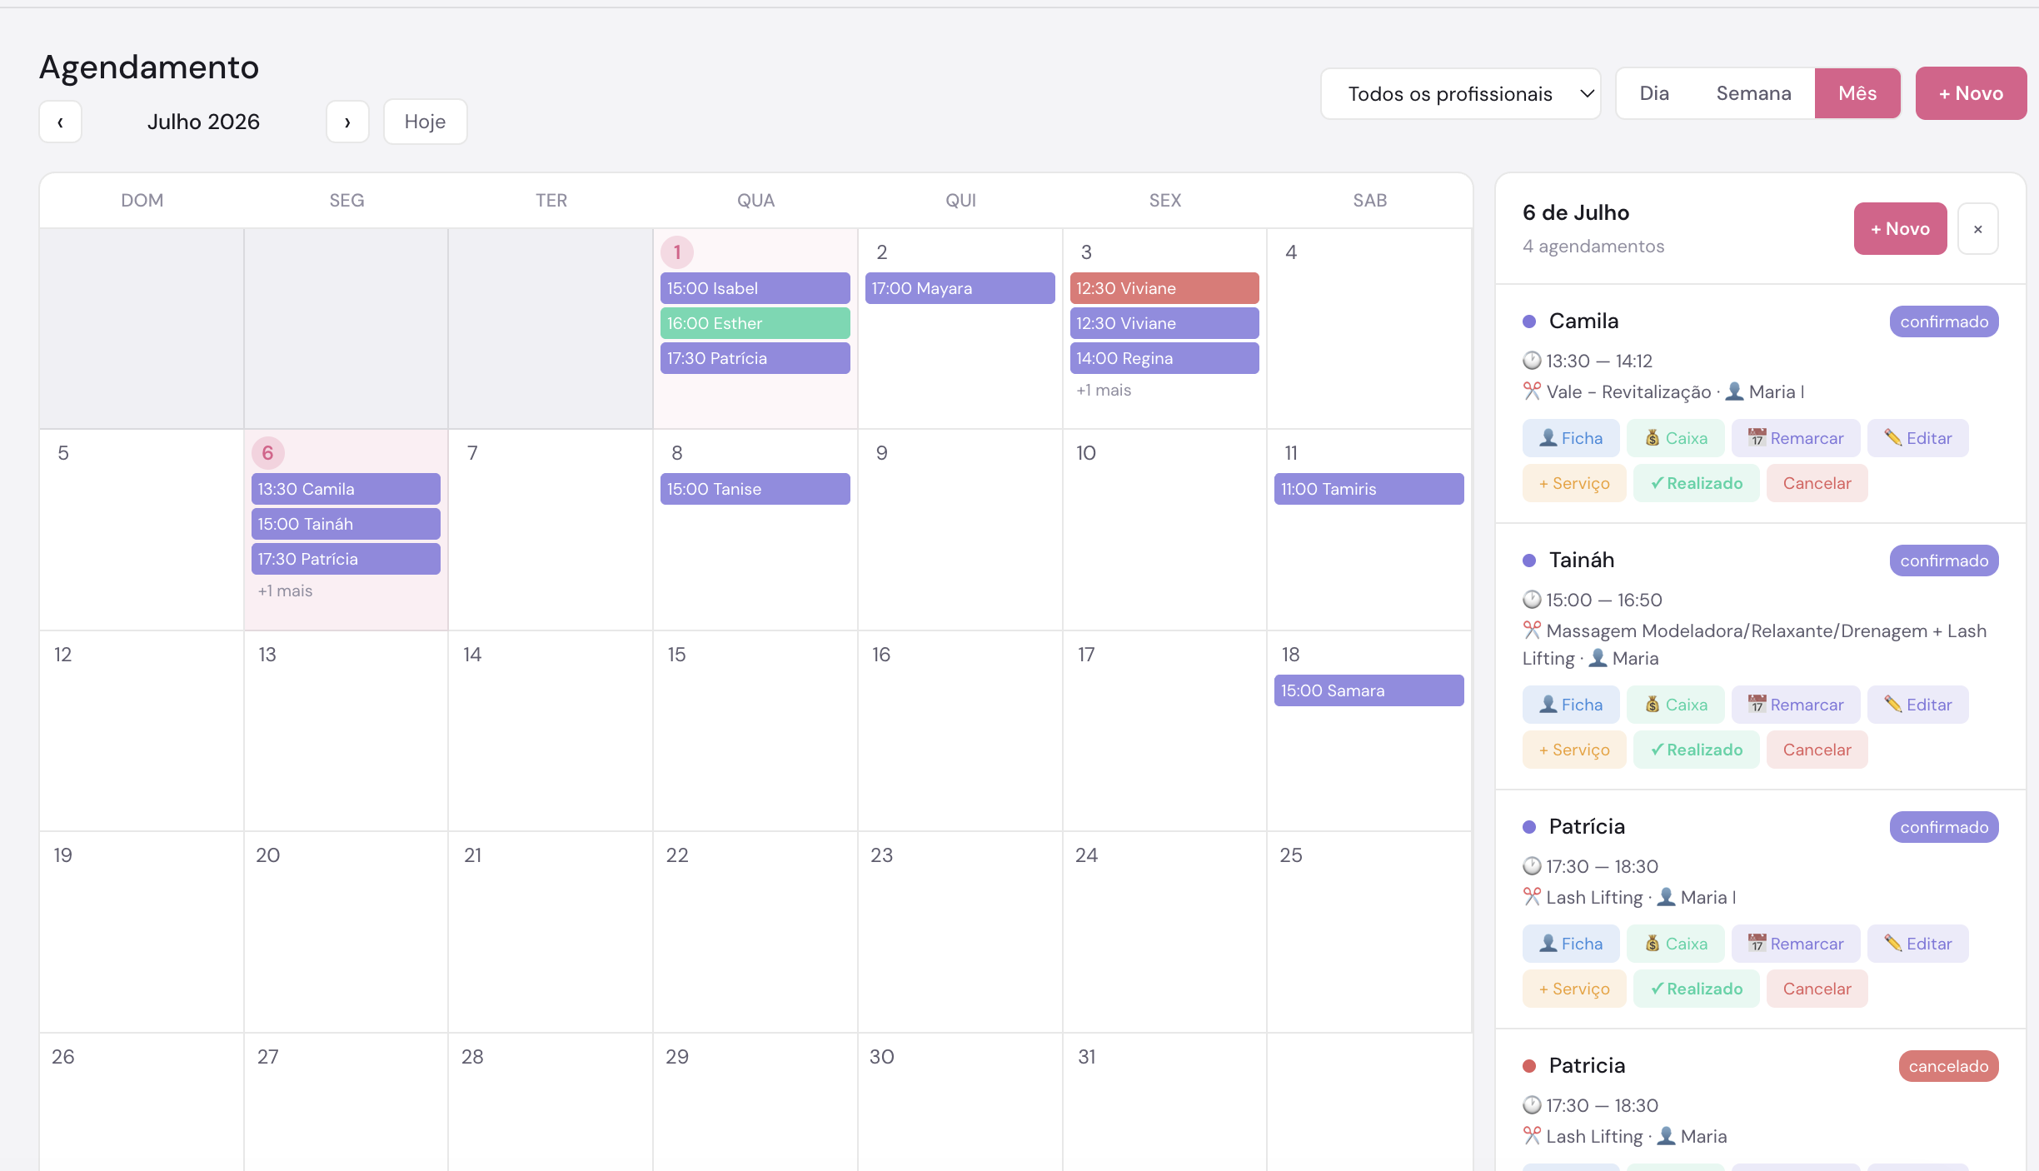The height and width of the screenshot is (1171, 2039).
Task: Open 15:00 Taináh calendar event
Action: 346,524
